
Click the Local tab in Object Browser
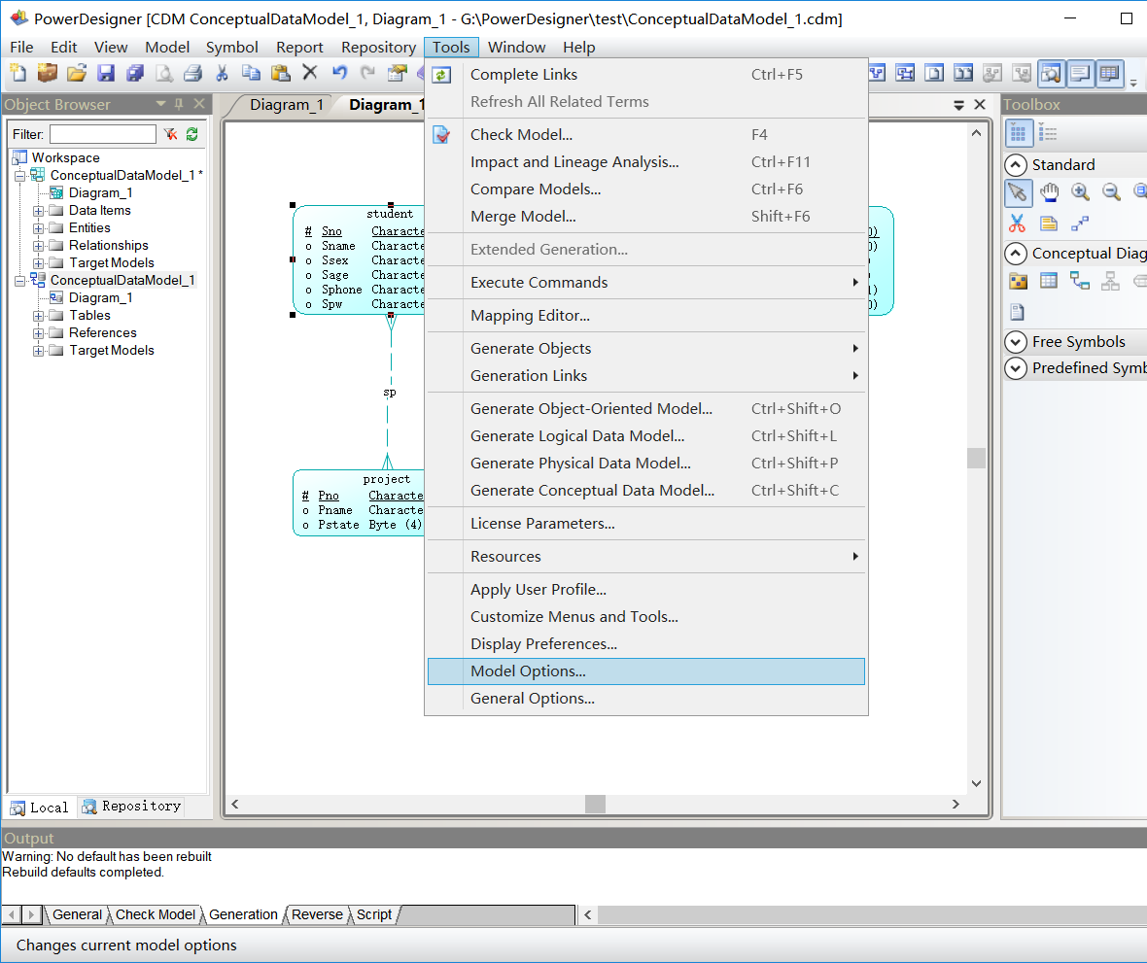[x=39, y=807]
